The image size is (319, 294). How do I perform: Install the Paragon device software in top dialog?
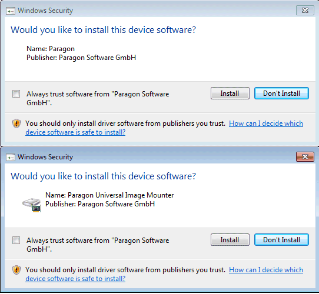coord(230,93)
